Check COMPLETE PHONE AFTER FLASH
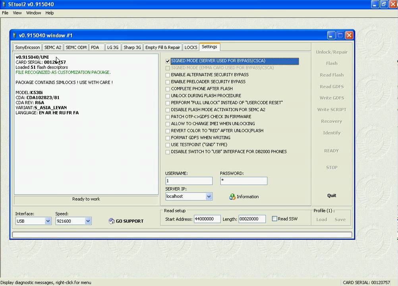The width and height of the screenshot is (398, 286). (168, 89)
